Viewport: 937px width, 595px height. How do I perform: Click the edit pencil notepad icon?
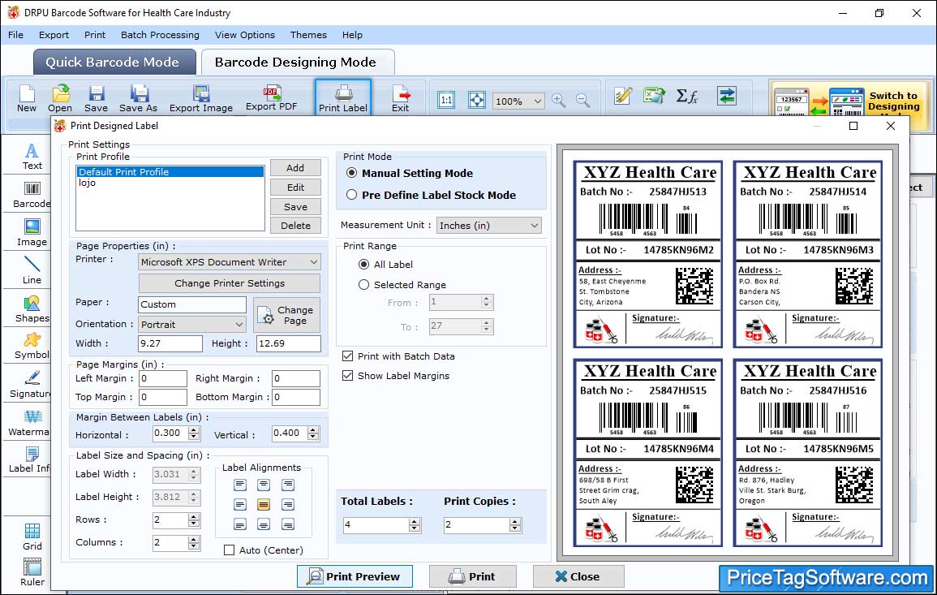(x=623, y=96)
